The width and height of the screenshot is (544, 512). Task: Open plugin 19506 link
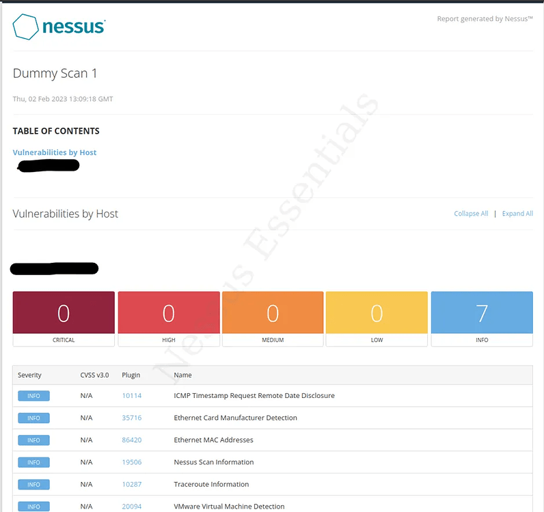132,462
